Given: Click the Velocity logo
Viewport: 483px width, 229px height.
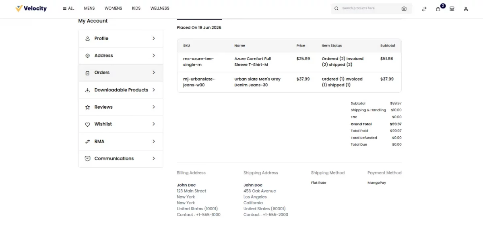Looking at the screenshot, I should pyautogui.click(x=31, y=8).
